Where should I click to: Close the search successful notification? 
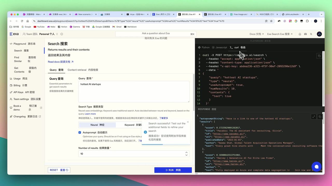pos(188,122)
